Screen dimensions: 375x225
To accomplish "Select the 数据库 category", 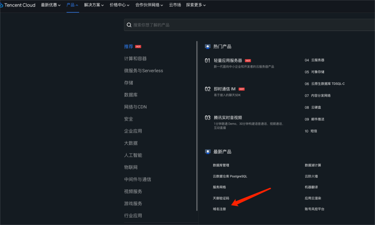I will (x=131, y=95).
